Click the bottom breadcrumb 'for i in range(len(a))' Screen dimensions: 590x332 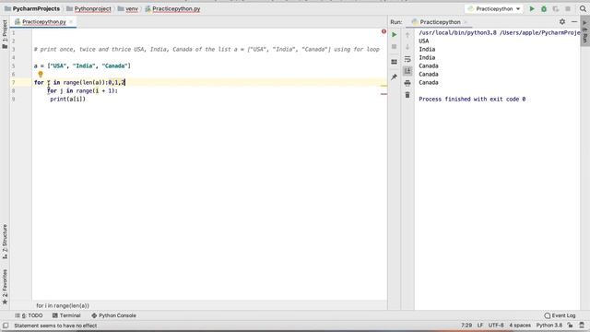tap(63, 305)
